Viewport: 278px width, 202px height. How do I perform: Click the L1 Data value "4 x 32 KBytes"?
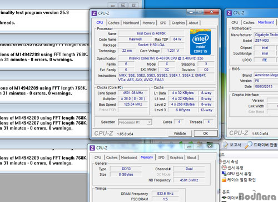183,93
